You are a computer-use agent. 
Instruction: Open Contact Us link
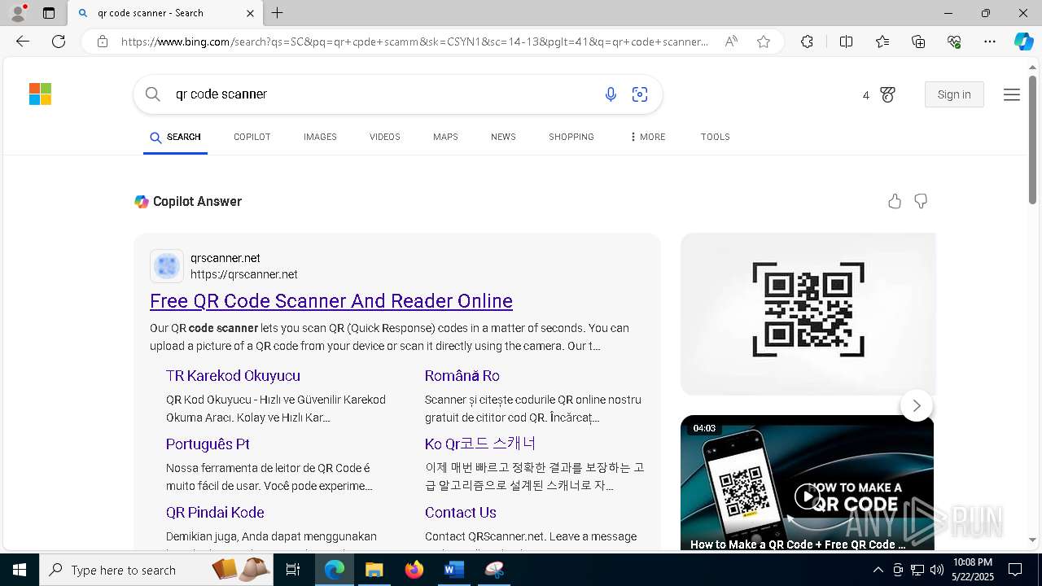tap(460, 513)
